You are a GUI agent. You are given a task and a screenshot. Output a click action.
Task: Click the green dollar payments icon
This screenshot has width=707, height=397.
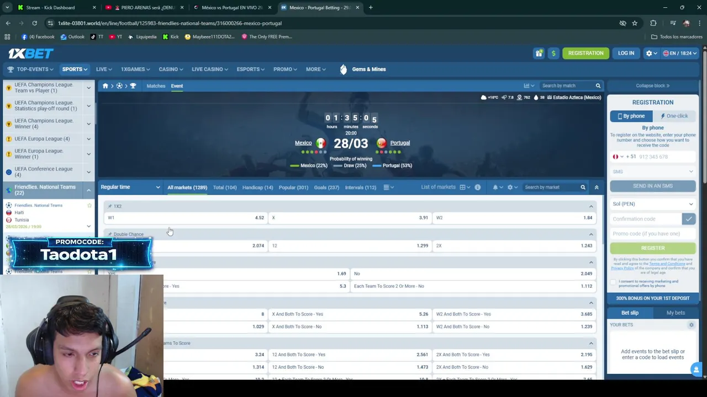(553, 53)
